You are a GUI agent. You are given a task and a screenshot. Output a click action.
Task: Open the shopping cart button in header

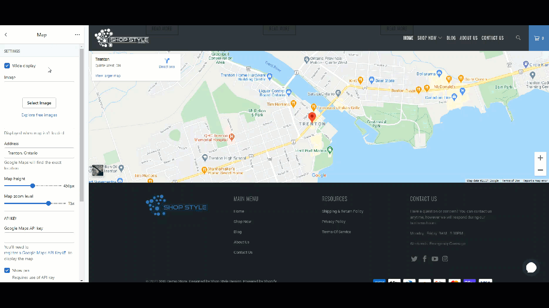coord(539,38)
